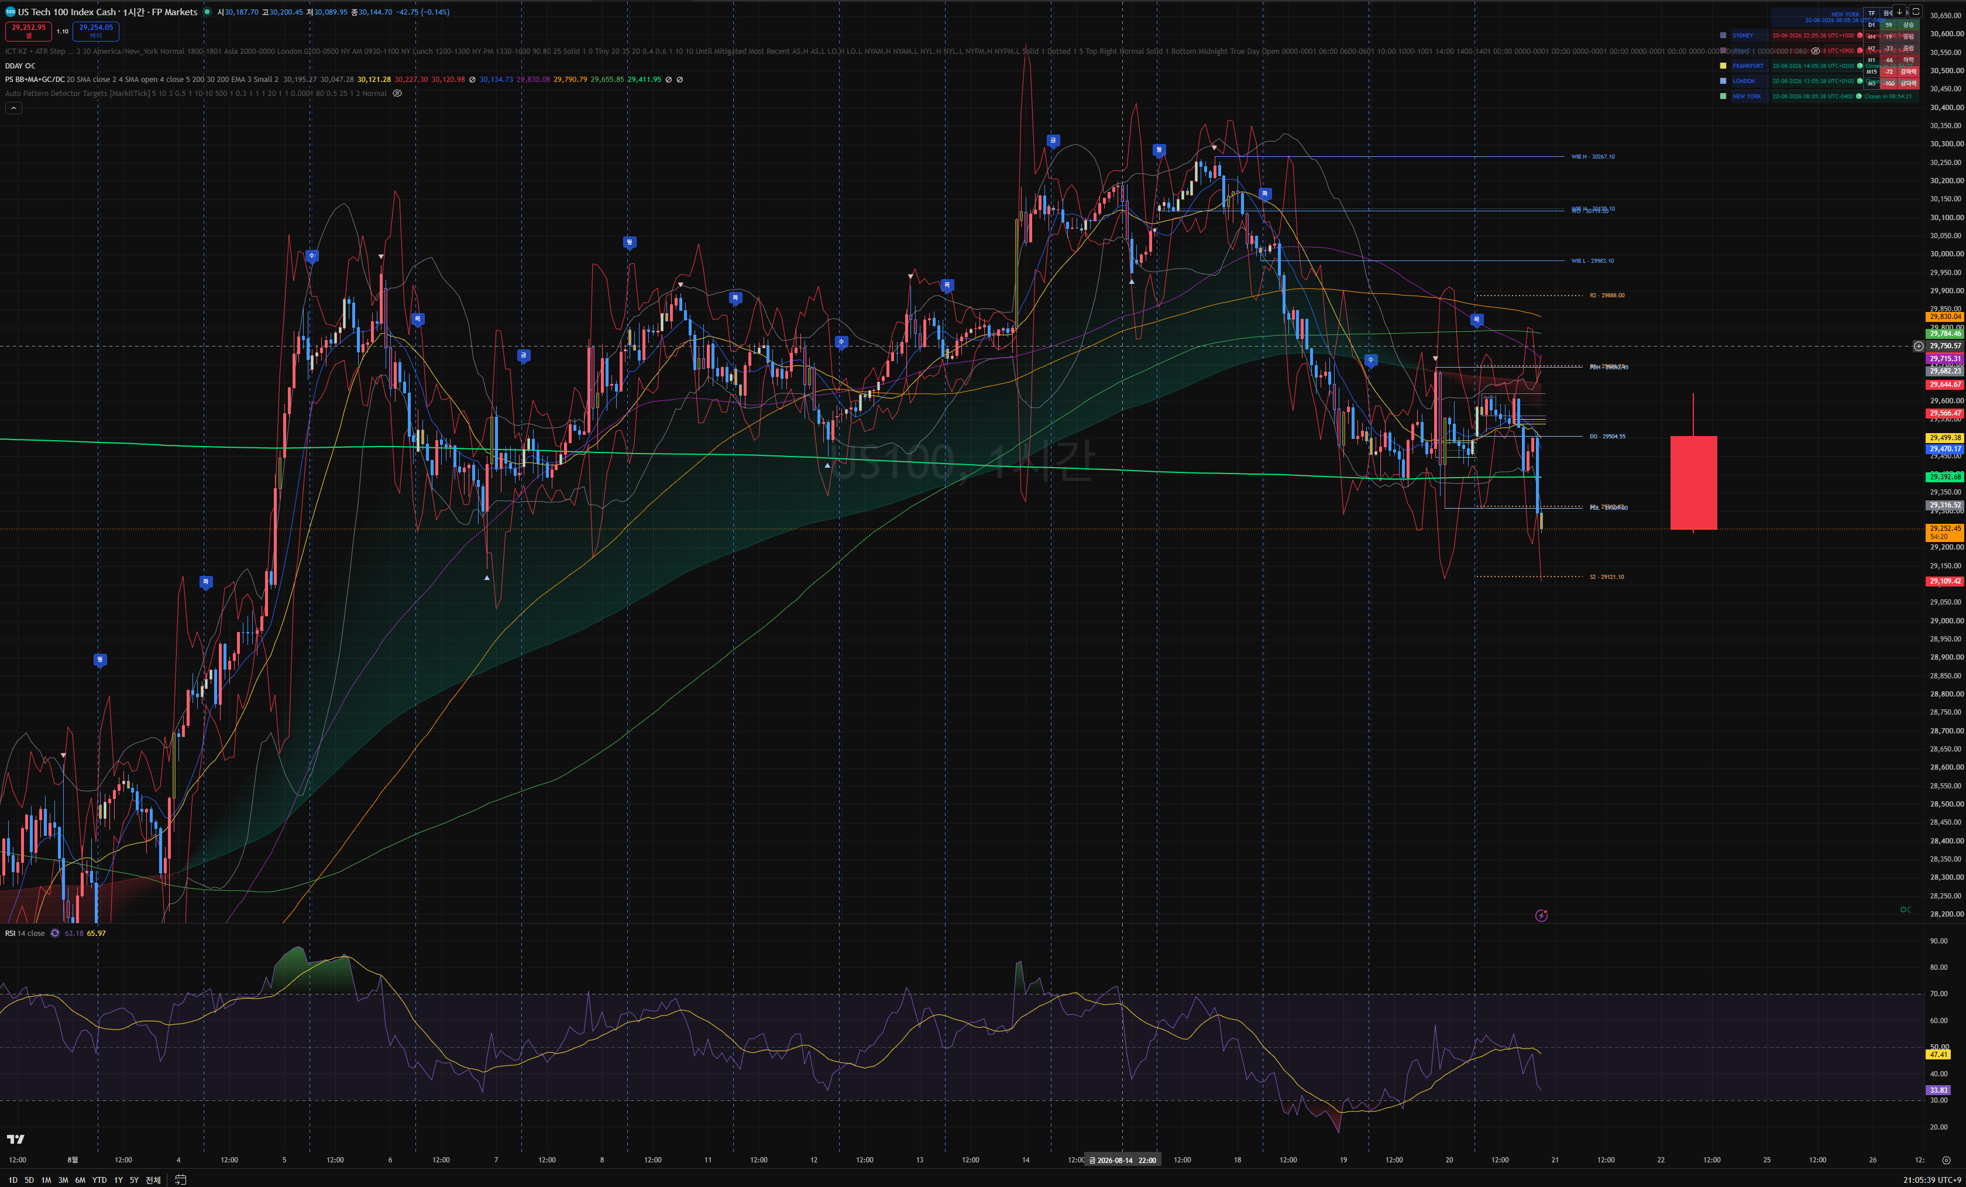Screen dimensions: 1966x1187
Task: Click the LONDON session blue square
Action: (x=1723, y=81)
